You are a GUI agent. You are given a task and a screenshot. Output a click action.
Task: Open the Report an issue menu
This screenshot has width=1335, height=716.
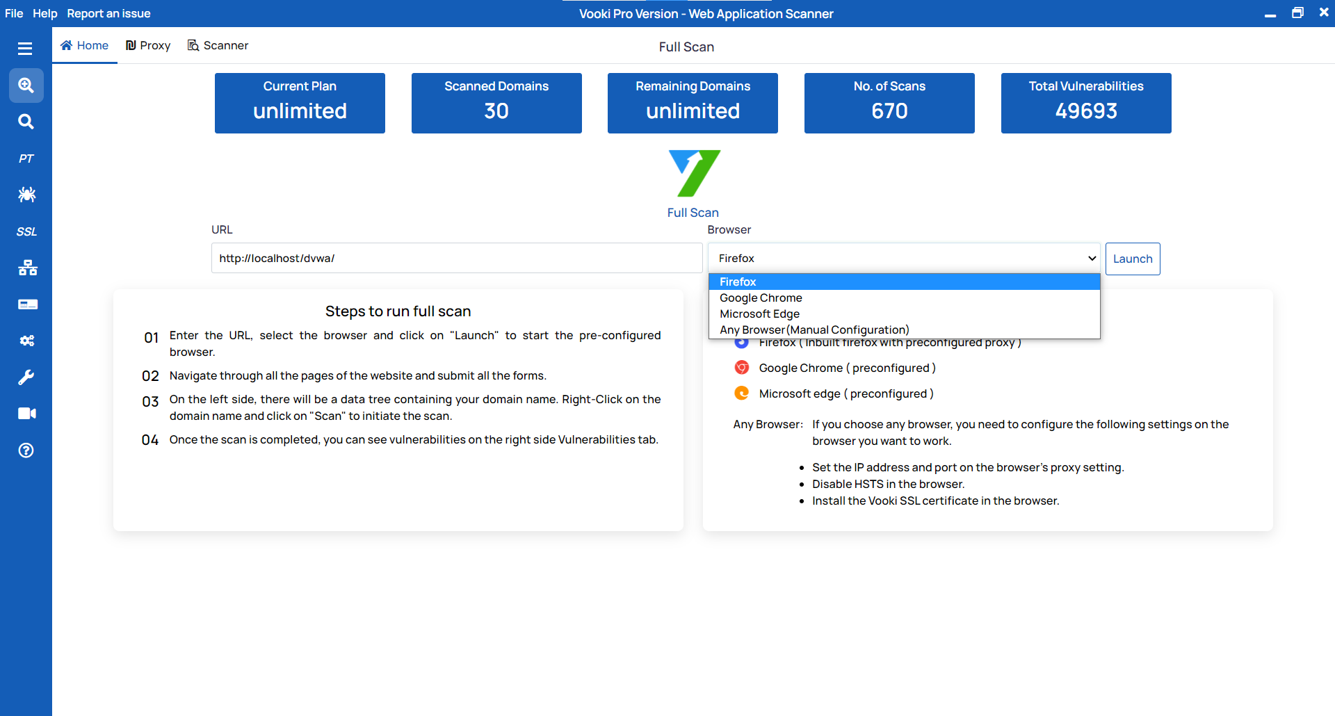pos(108,13)
